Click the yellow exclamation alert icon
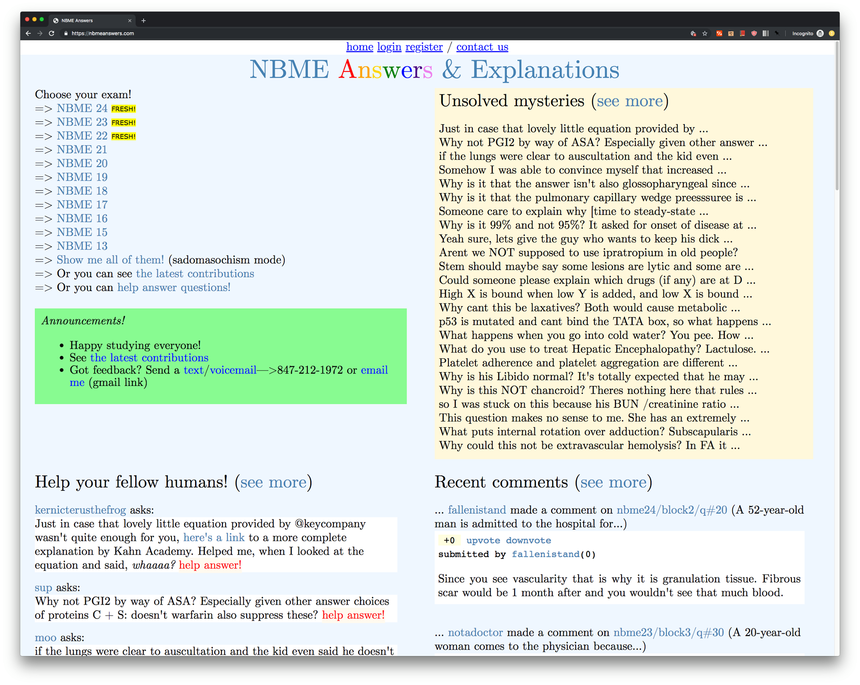The height and width of the screenshot is (685, 860). (x=831, y=34)
